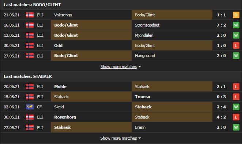Click the L badge for Odd vs Bodo/Glimt
242x144 pixels.
(236, 45)
